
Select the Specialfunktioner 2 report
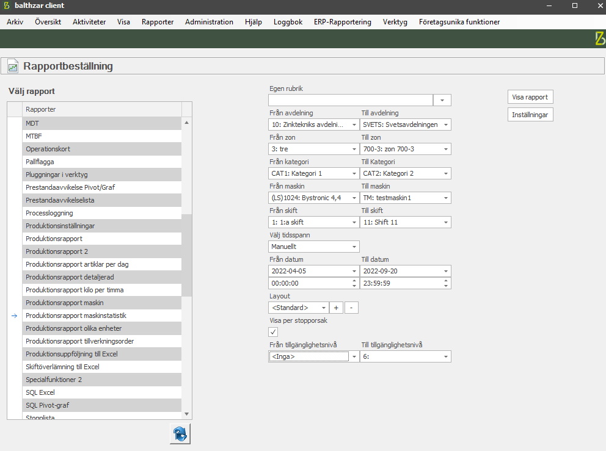pyautogui.click(x=102, y=380)
